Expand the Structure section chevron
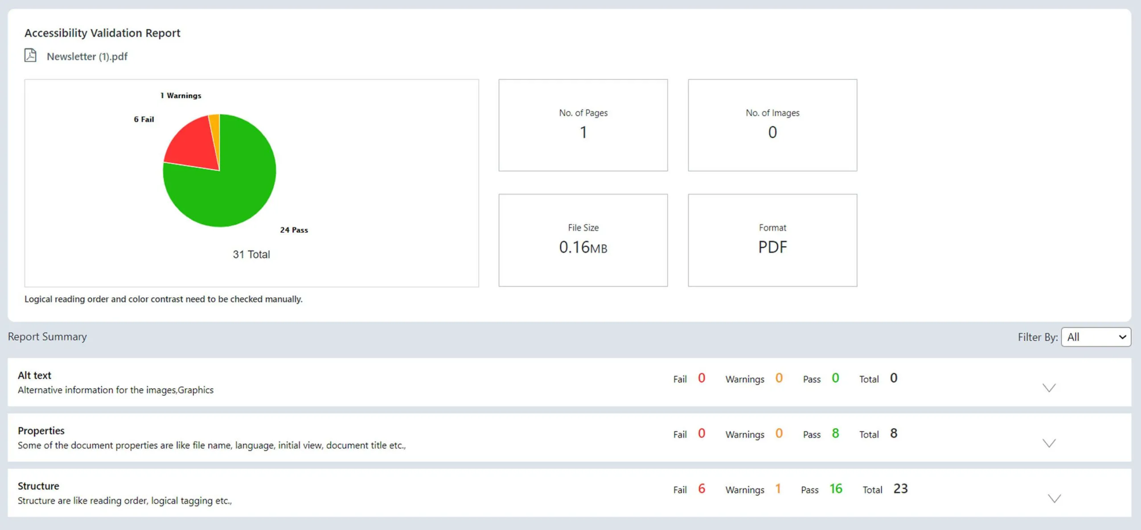The height and width of the screenshot is (530, 1141). coord(1054,498)
